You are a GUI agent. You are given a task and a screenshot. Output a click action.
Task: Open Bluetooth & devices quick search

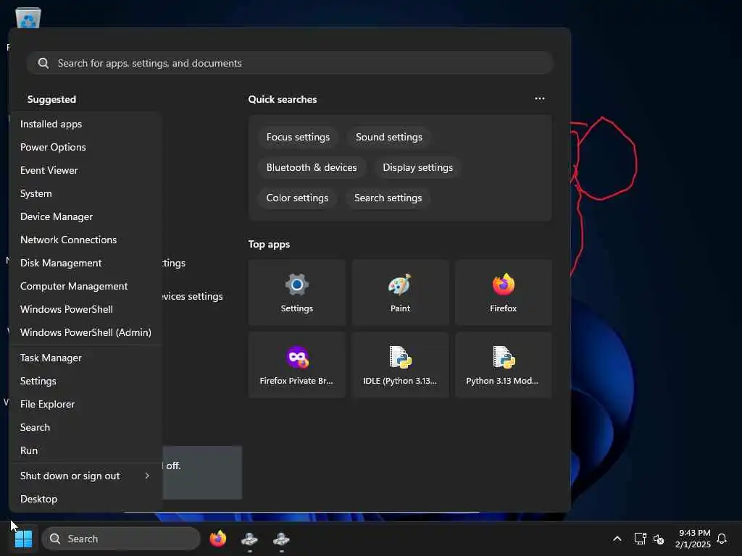(x=312, y=167)
